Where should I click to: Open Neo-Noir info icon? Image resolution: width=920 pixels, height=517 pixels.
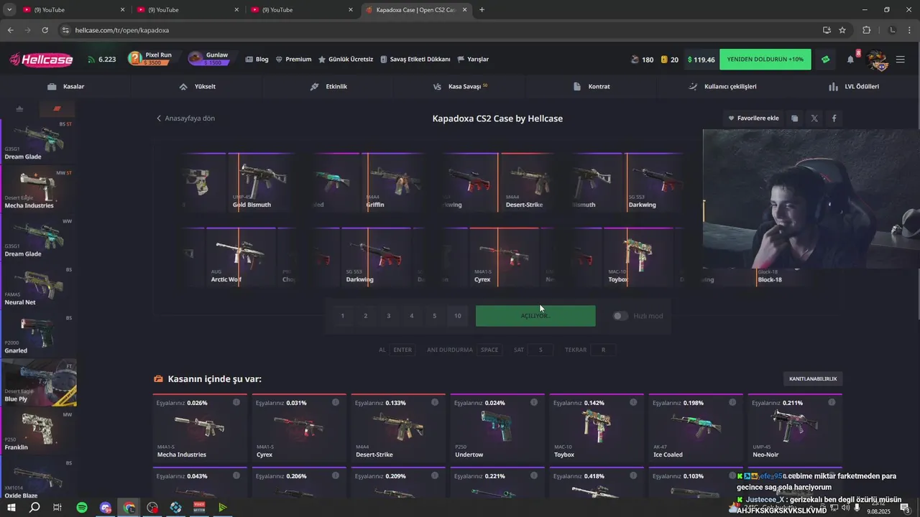point(832,403)
